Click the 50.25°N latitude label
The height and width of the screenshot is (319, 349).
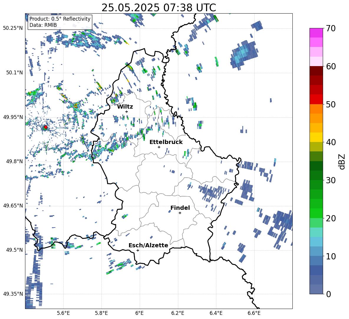click(x=13, y=28)
